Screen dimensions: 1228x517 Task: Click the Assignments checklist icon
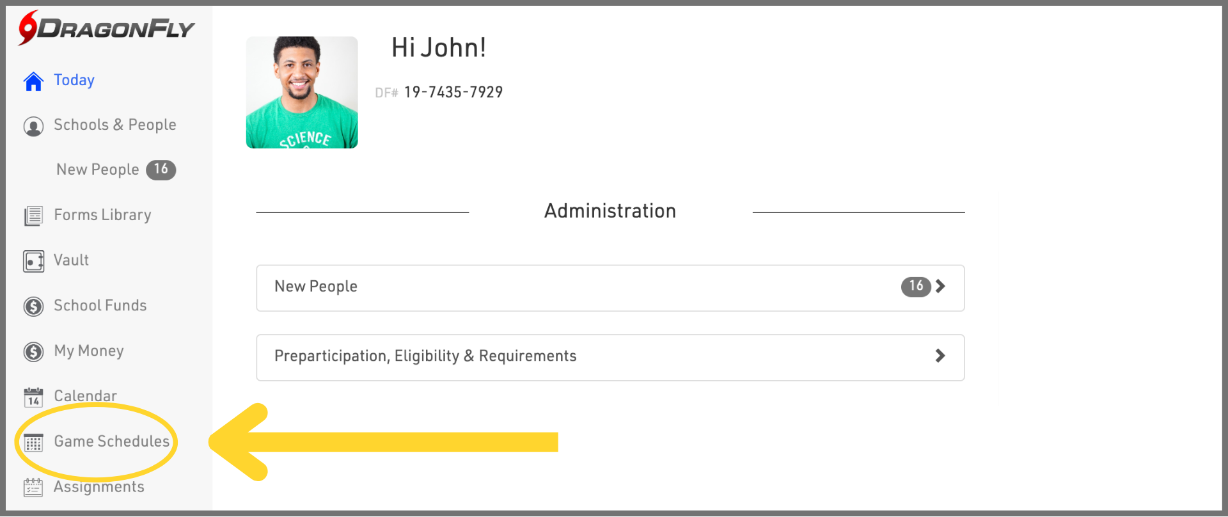[33, 488]
